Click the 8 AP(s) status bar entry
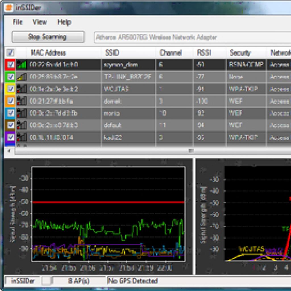Image resolution: width=291 pixels, height=291 pixels. click(x=78, y=281)
